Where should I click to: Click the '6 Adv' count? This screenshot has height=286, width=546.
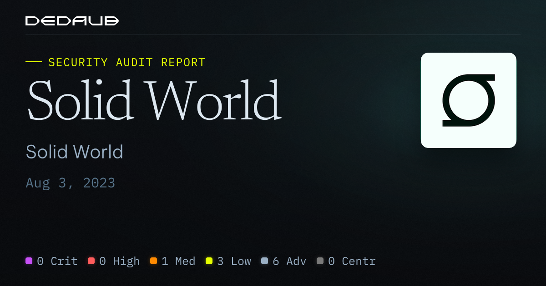[x=289, y=261]
